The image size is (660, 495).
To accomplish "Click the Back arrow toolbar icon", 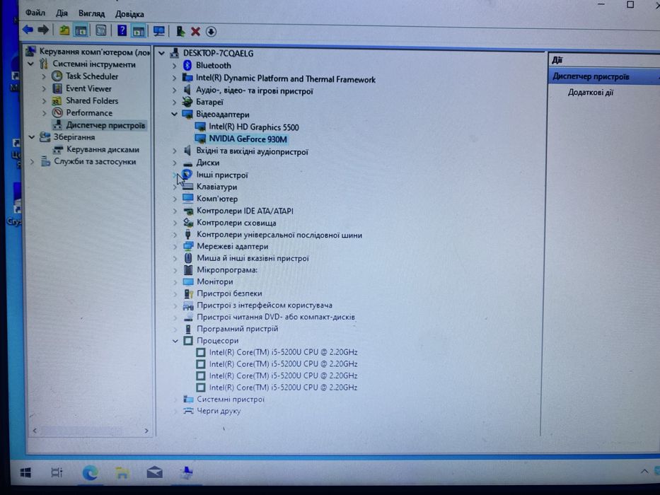I will [x=28, y=30].
